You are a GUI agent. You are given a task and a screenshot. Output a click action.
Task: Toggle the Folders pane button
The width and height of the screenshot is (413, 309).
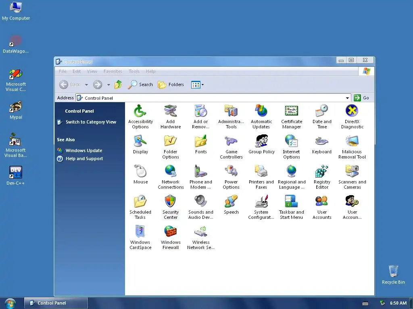tap(171, 84)
